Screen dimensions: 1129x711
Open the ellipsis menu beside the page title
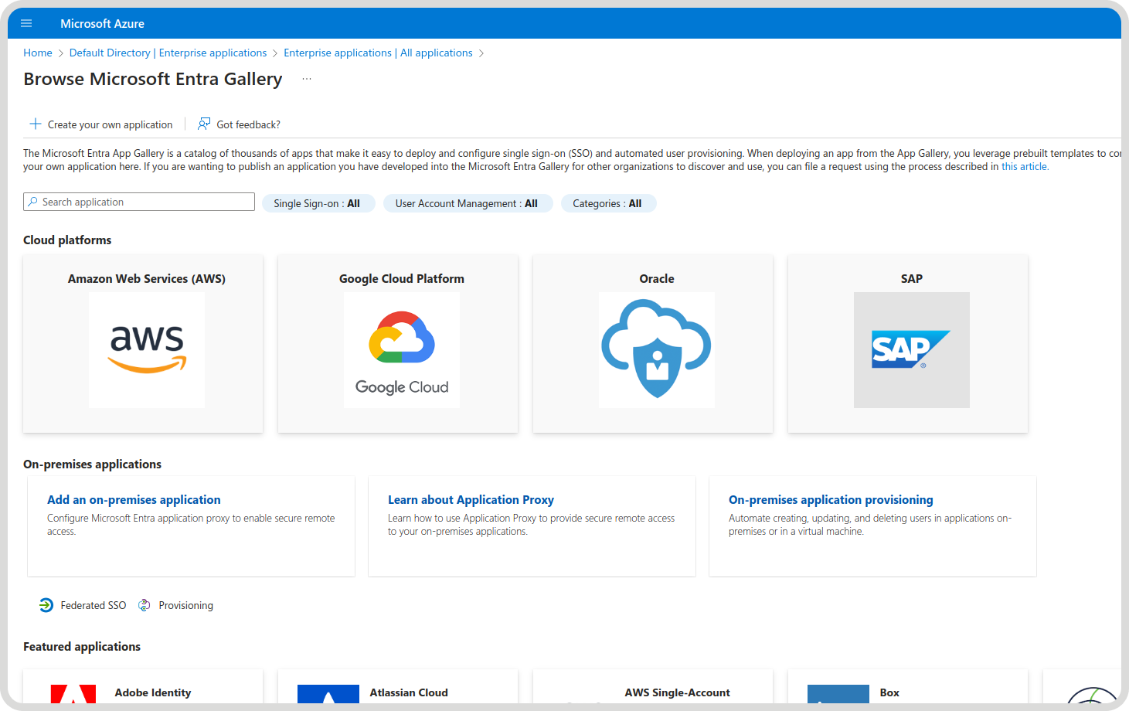(307, 79)
